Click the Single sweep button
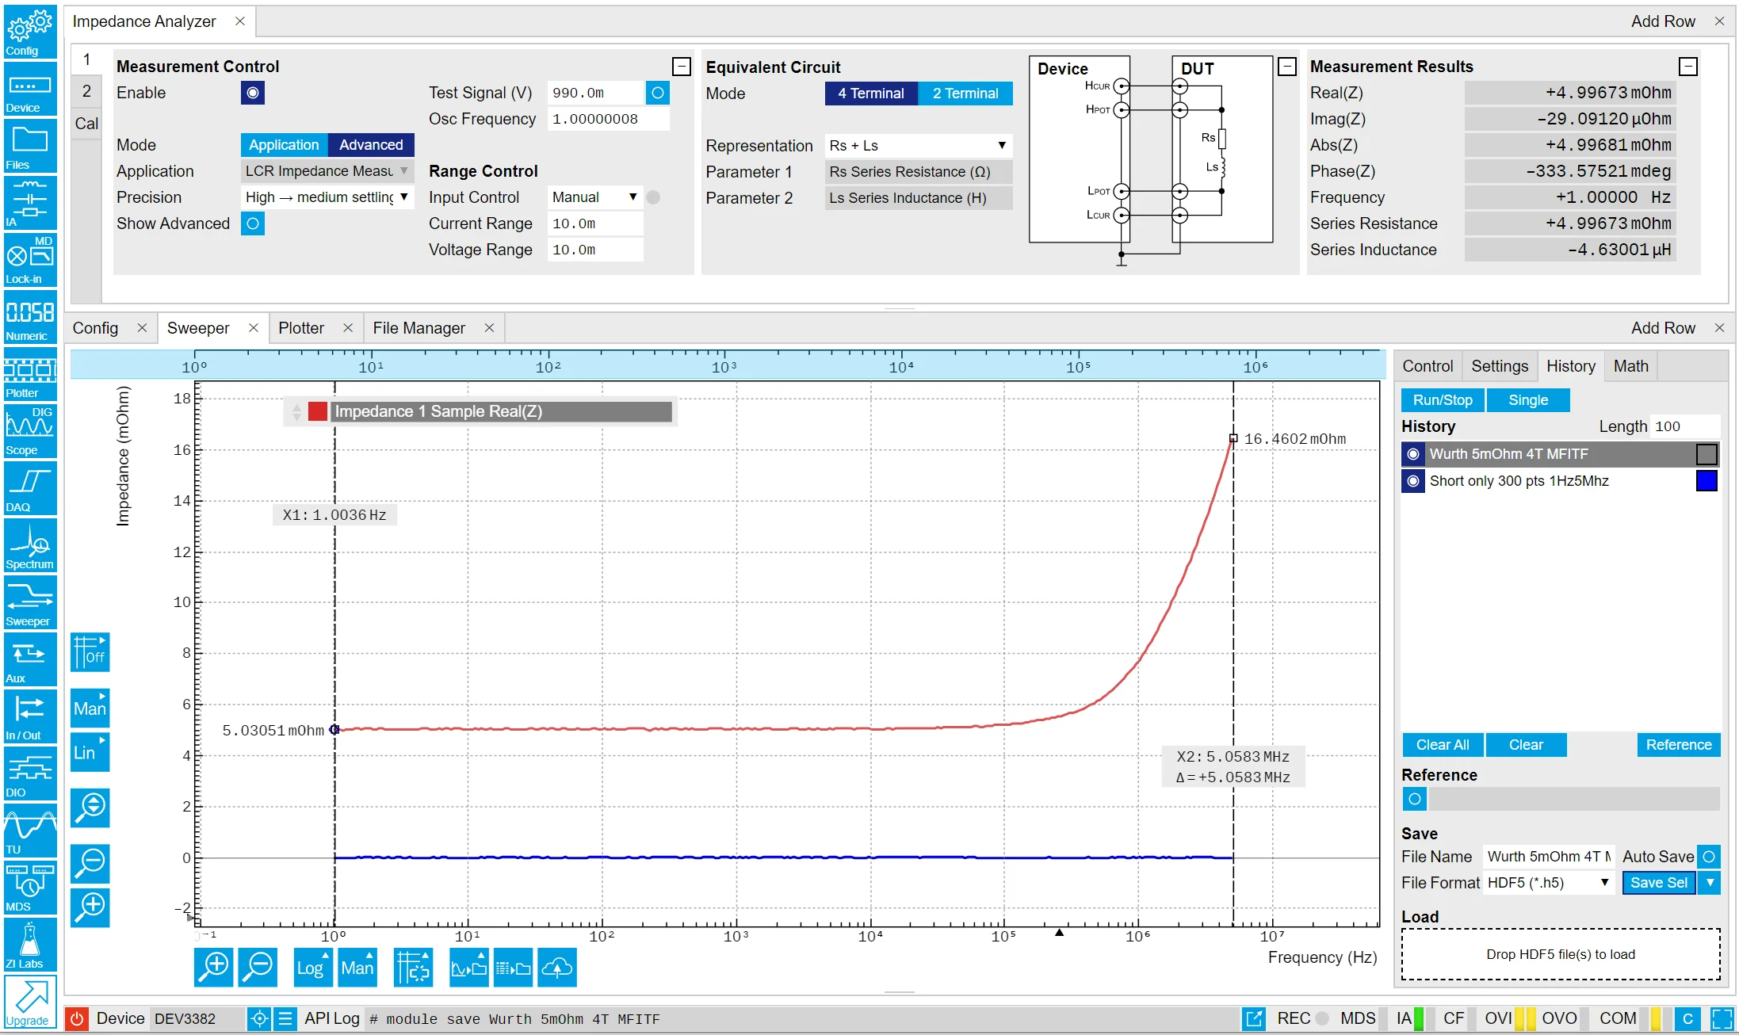Viewport: 1739px width, 1035px height. [1528, 400]
